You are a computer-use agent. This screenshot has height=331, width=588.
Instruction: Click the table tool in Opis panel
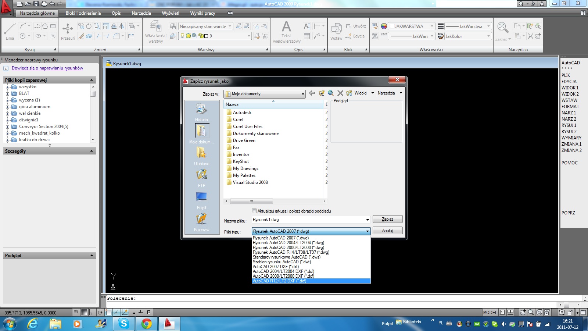(x=307, y=36)
